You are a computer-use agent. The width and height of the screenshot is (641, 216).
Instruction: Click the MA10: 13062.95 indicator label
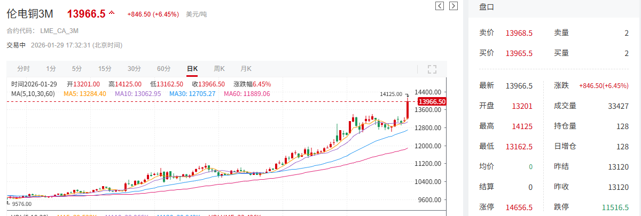click(138, 94)
